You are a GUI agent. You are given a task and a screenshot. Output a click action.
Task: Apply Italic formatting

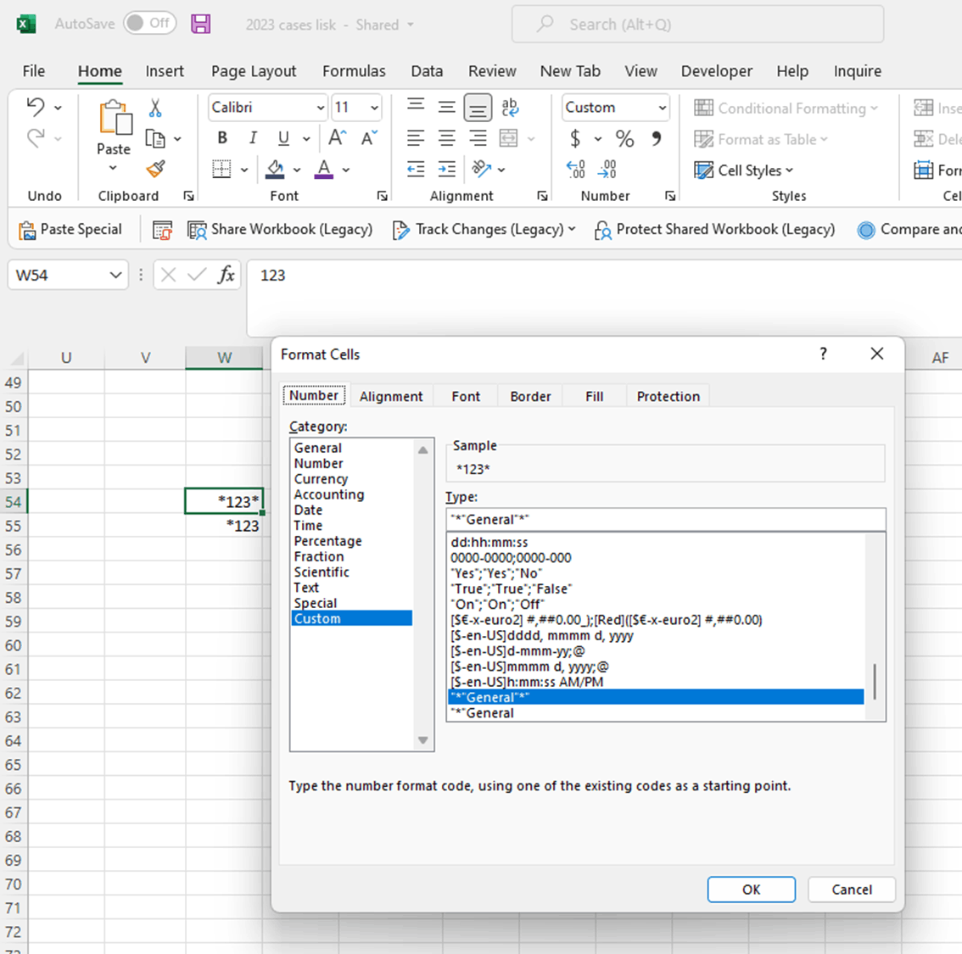tap(253, 138)
